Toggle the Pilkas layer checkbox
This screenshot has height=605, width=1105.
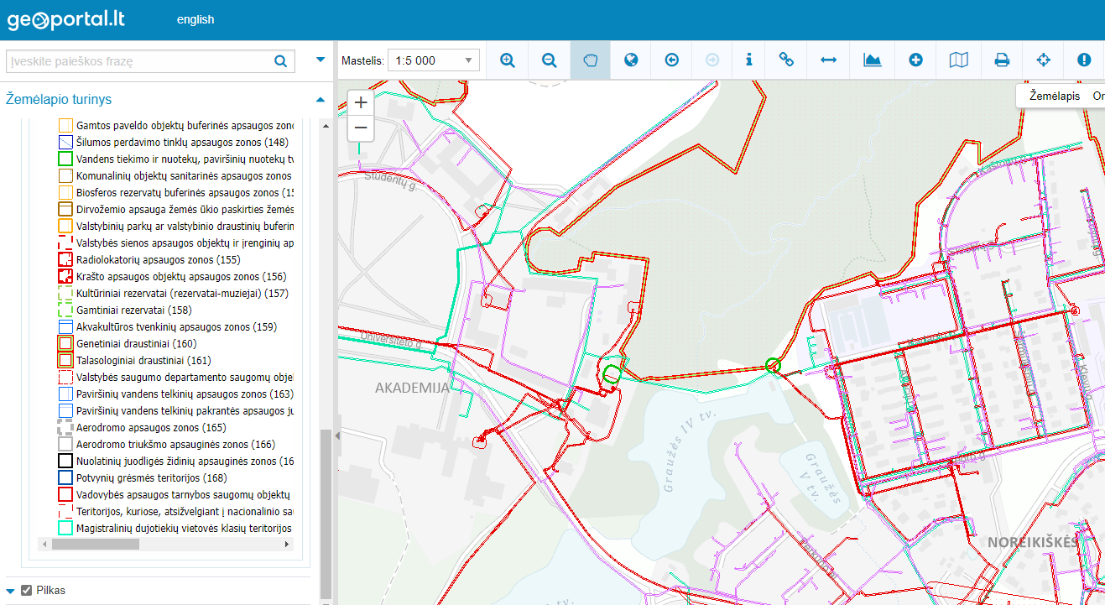(26, 590)
